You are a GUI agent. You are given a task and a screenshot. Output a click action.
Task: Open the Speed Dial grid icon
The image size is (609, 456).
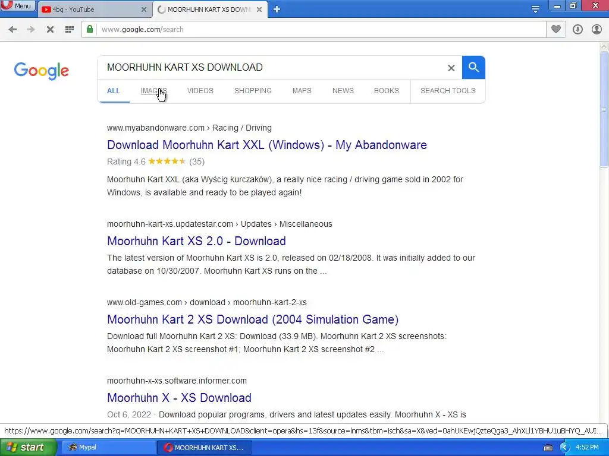[69, 30]
